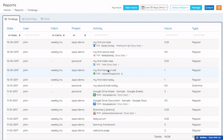The height and width of the screenshot is (140, 223).
Task: Click the Export button
Action: click(209, 8)
